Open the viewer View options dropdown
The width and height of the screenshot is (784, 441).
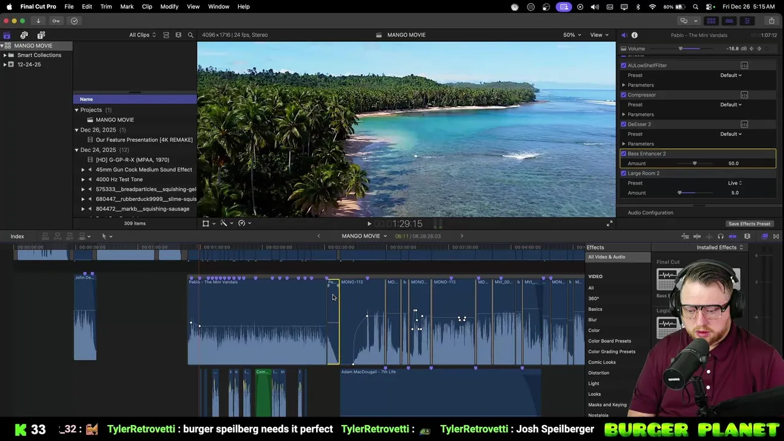pyautogui.click(x=599, y=35)
